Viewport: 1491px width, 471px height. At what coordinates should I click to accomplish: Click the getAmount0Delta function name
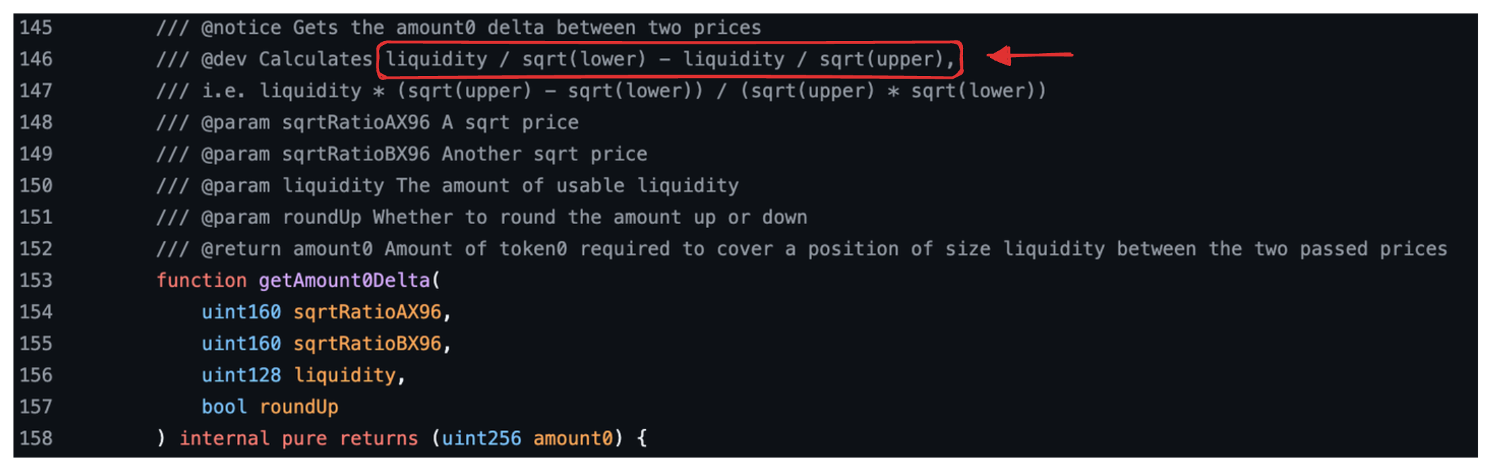pos(344,280)
